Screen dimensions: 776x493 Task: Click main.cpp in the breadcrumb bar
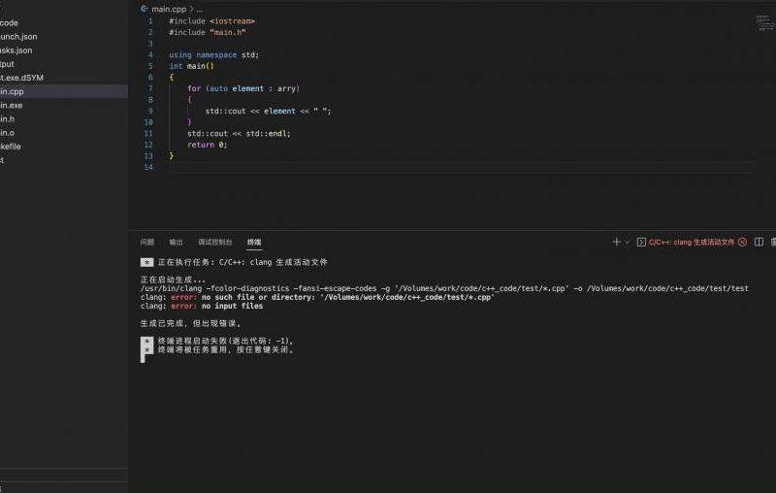coord(169,8)
